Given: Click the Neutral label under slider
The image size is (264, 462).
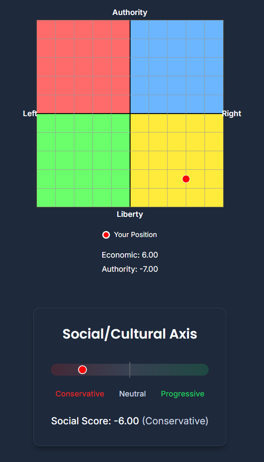Looking at the screenshot, I should pyautogui.click(x=133, y=394).
